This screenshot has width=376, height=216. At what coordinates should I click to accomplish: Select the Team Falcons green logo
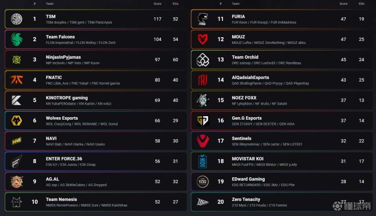(x=17, y=40)
